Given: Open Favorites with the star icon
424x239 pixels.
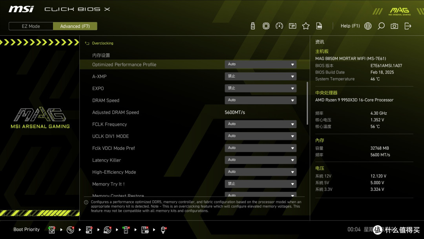Looking at the screenshot, I should pos(306,26).
